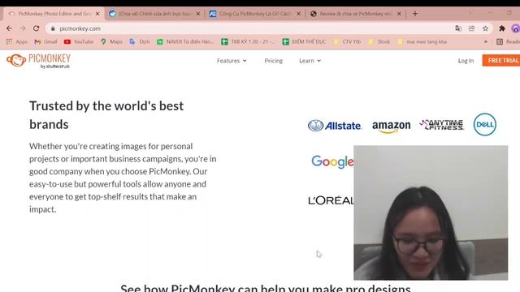Switch to the Chỉnh sửa ảnh trực tuyến tab
Screen dimensions: 520x292
[154, 14]
